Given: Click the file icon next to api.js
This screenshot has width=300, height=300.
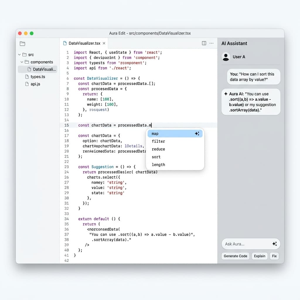Looking at the screenshot, I should [26, 84].
